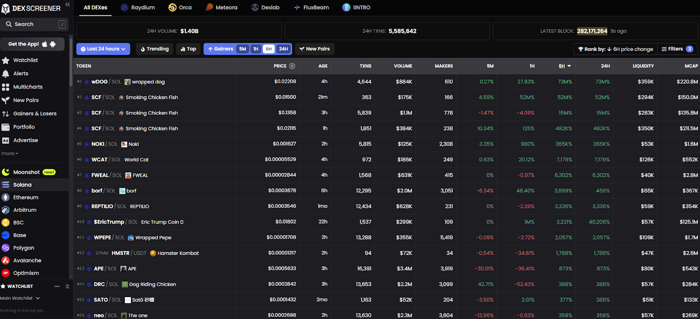The width and height of the screenshot is (700, 319).
Task: Expand the more sidebar menu
Action: 10,154
